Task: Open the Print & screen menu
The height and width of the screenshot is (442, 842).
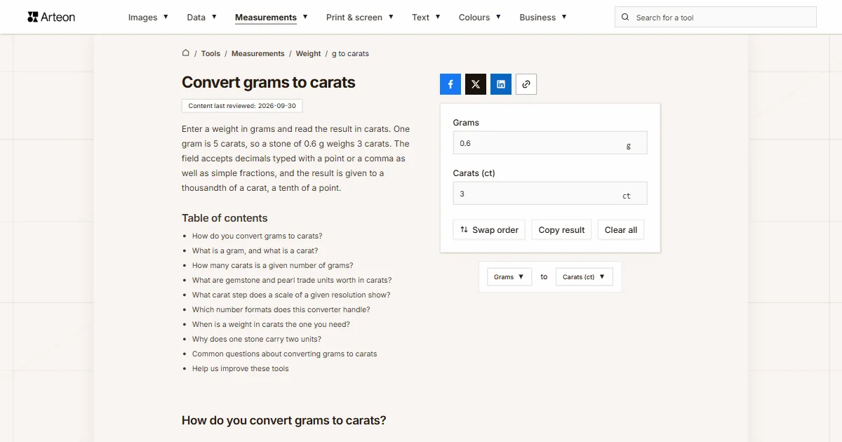Action: point(360,18)
